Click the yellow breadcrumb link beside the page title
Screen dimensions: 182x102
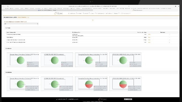point(23,18)
